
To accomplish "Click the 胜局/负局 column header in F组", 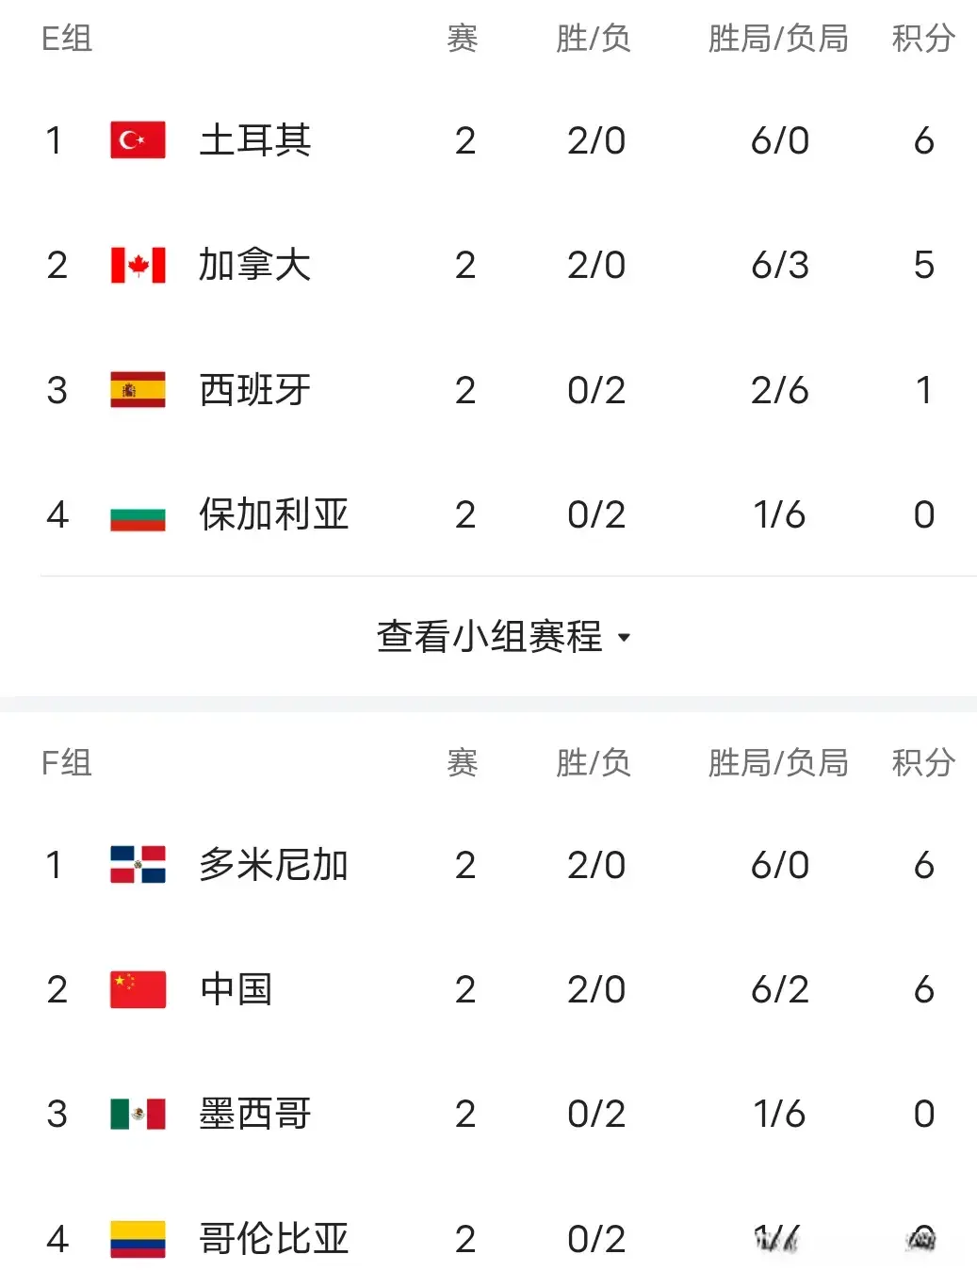I will pos(778,762).
